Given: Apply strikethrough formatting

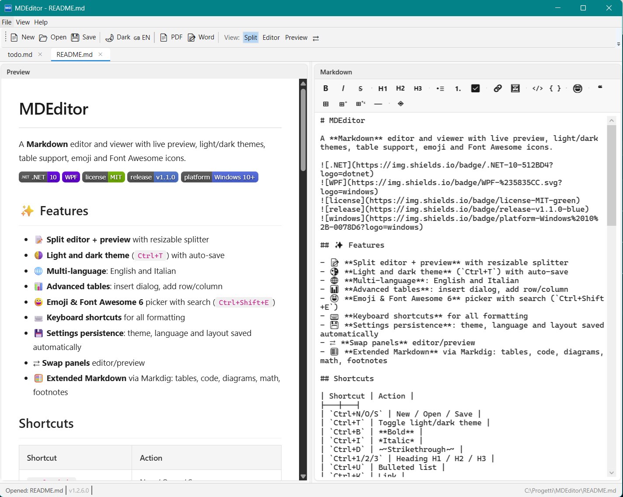Looking at the screenshot, I should point(360,88).
